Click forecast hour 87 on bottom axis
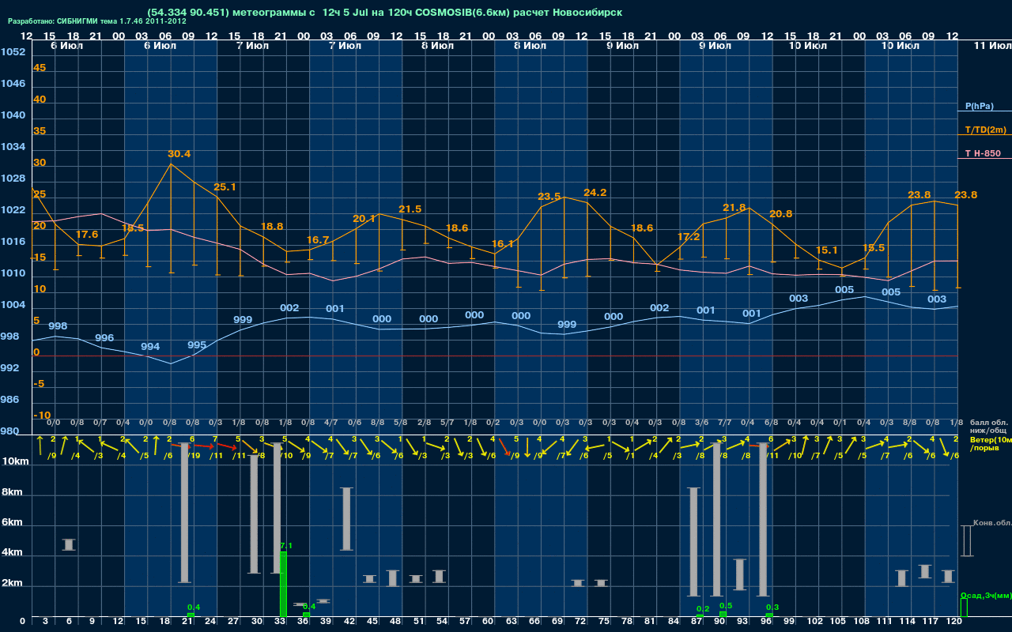 (696, 623)
